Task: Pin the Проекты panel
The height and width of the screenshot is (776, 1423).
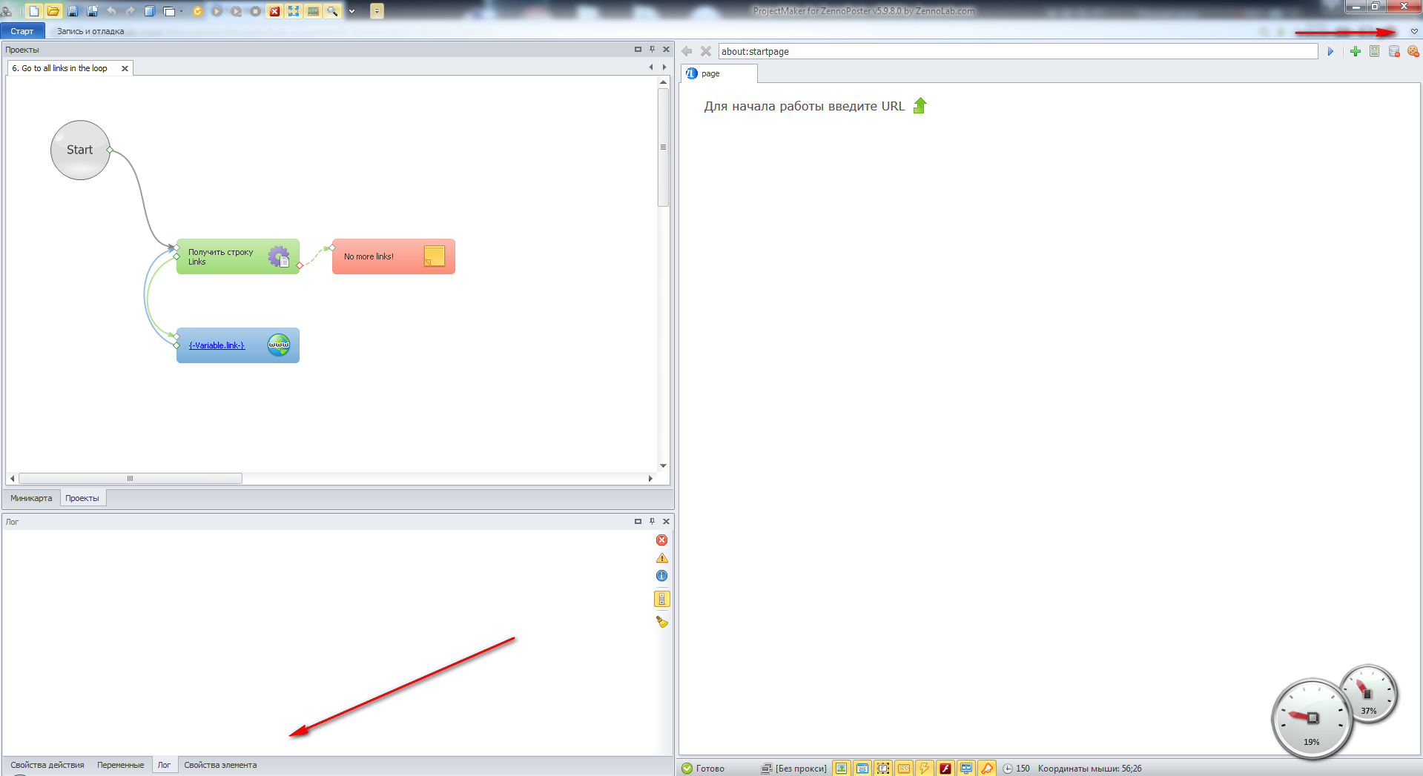Action: (653, 50)
